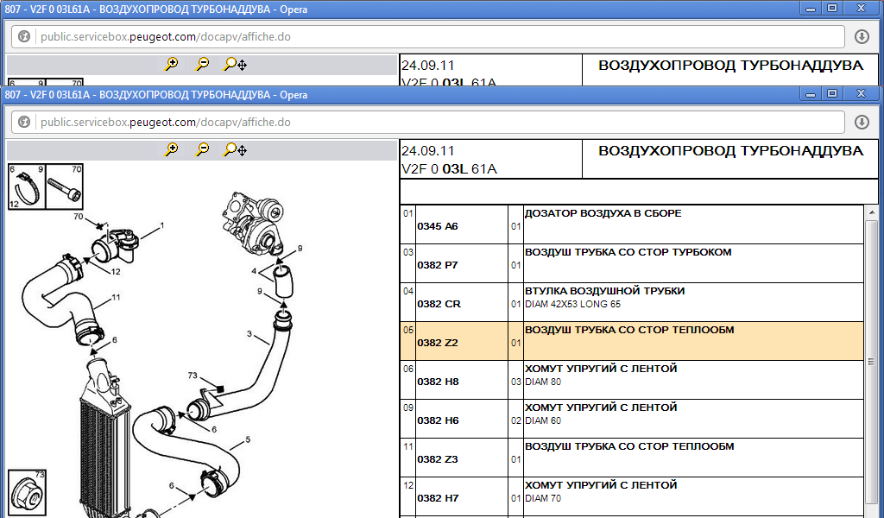The height and width of the screenshot is (518, 884).
Task: Click highlighted row 0382 Z2
Action: 437,343
